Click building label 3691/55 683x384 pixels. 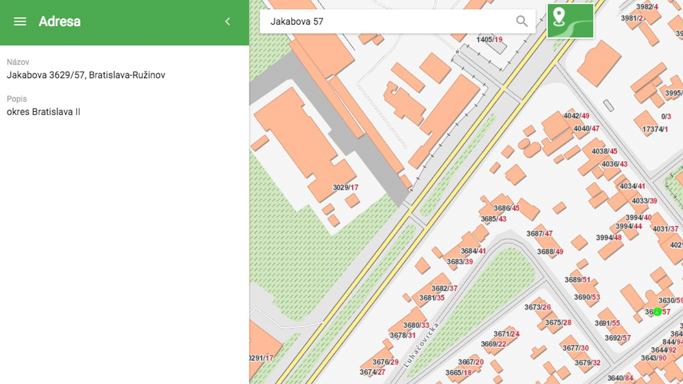click(607, 323)
